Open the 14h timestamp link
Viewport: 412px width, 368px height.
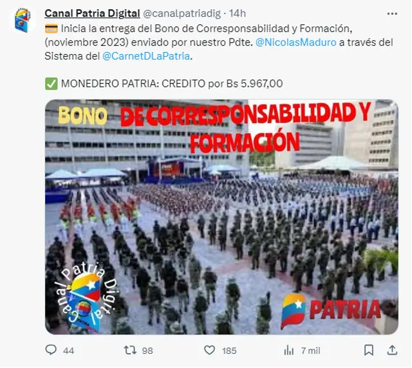tap(238, 13)
